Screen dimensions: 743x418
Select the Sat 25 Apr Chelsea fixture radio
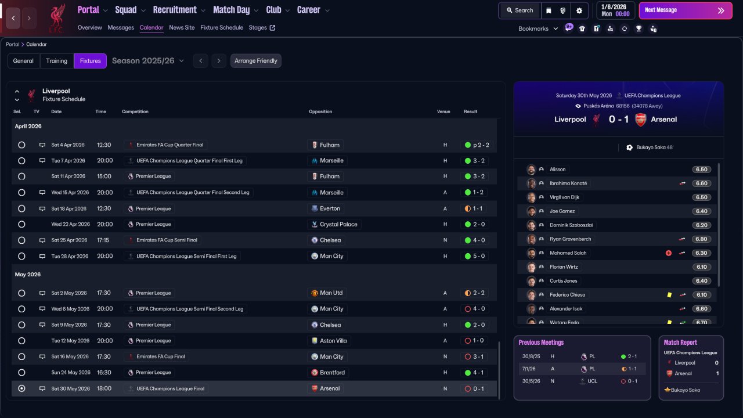tap(21, 240)
